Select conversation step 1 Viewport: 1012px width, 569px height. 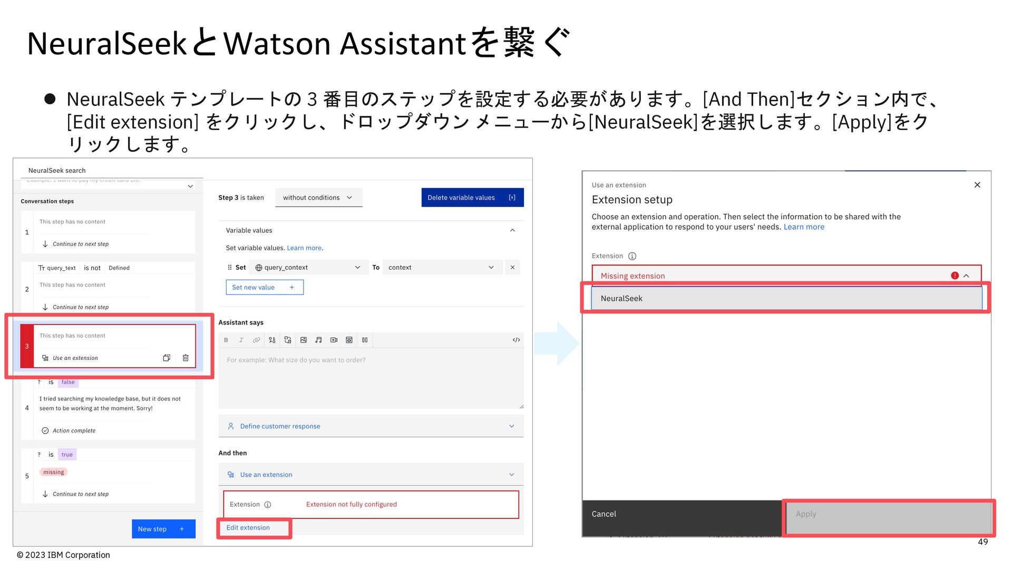click(x=108, y=232)
